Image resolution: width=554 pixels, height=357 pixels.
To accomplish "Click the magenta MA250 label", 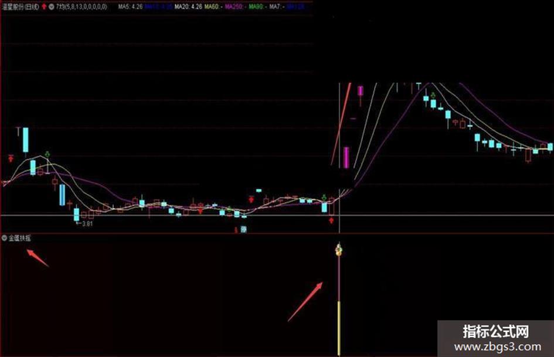I will (x=235, y=6).
